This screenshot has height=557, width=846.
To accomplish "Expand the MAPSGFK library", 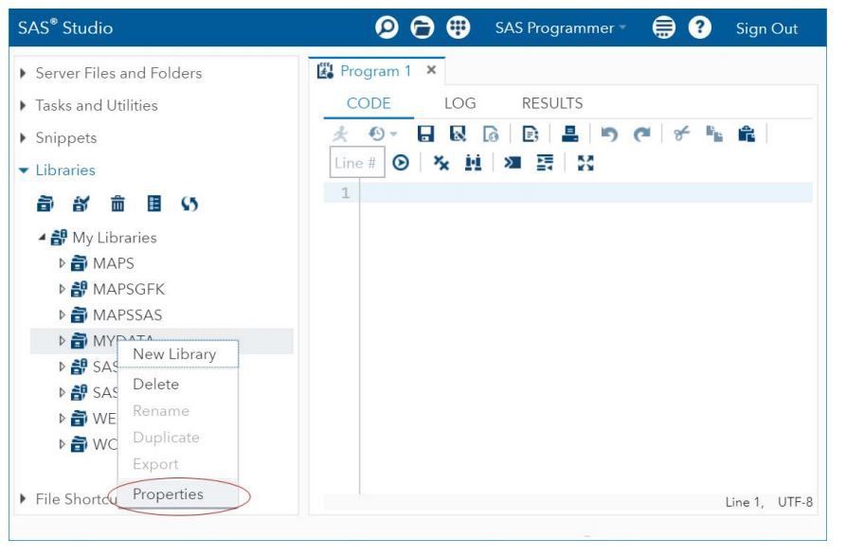I will (62, 289).
